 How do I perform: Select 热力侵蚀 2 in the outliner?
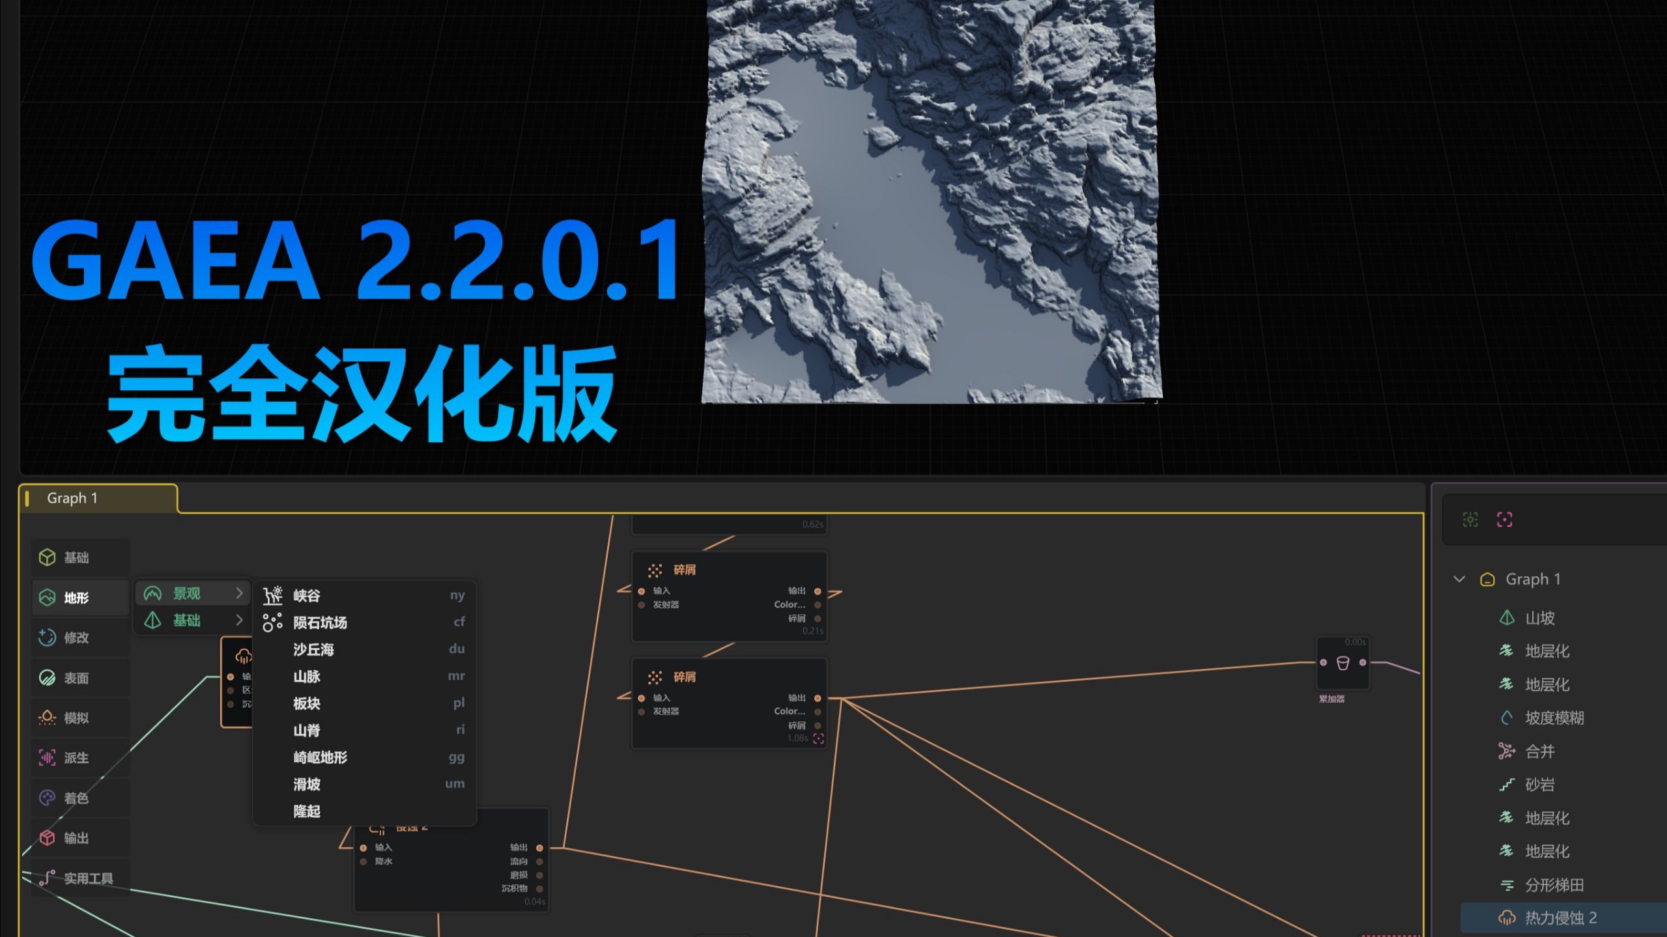(x=1563, y=918)
